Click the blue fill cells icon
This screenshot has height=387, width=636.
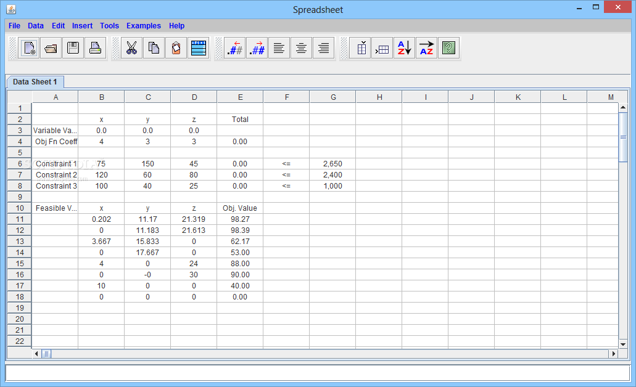tap(199, 48)
